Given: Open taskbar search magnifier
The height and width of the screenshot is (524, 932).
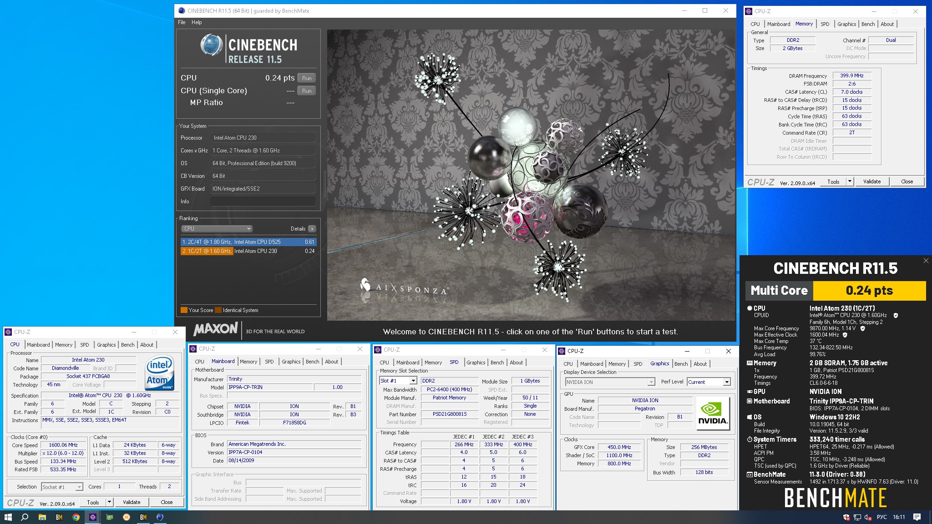Looking at the screenshot, I should point(25,517).
